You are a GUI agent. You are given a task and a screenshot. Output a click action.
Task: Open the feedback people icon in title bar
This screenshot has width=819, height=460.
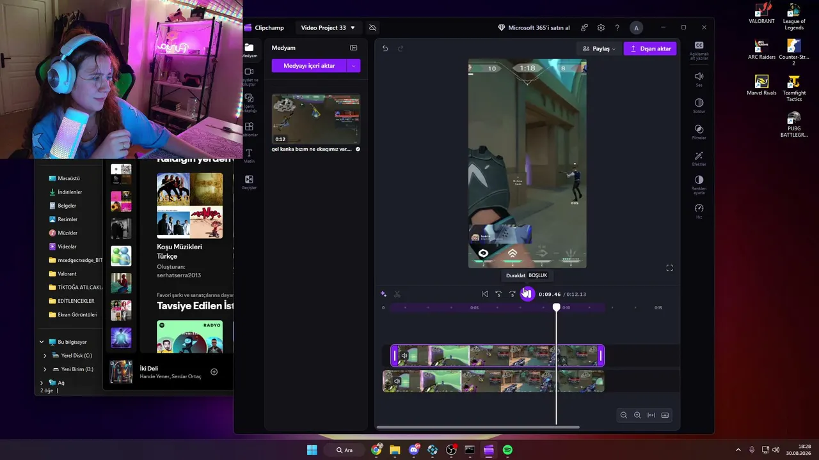click(x=584, y=28)
